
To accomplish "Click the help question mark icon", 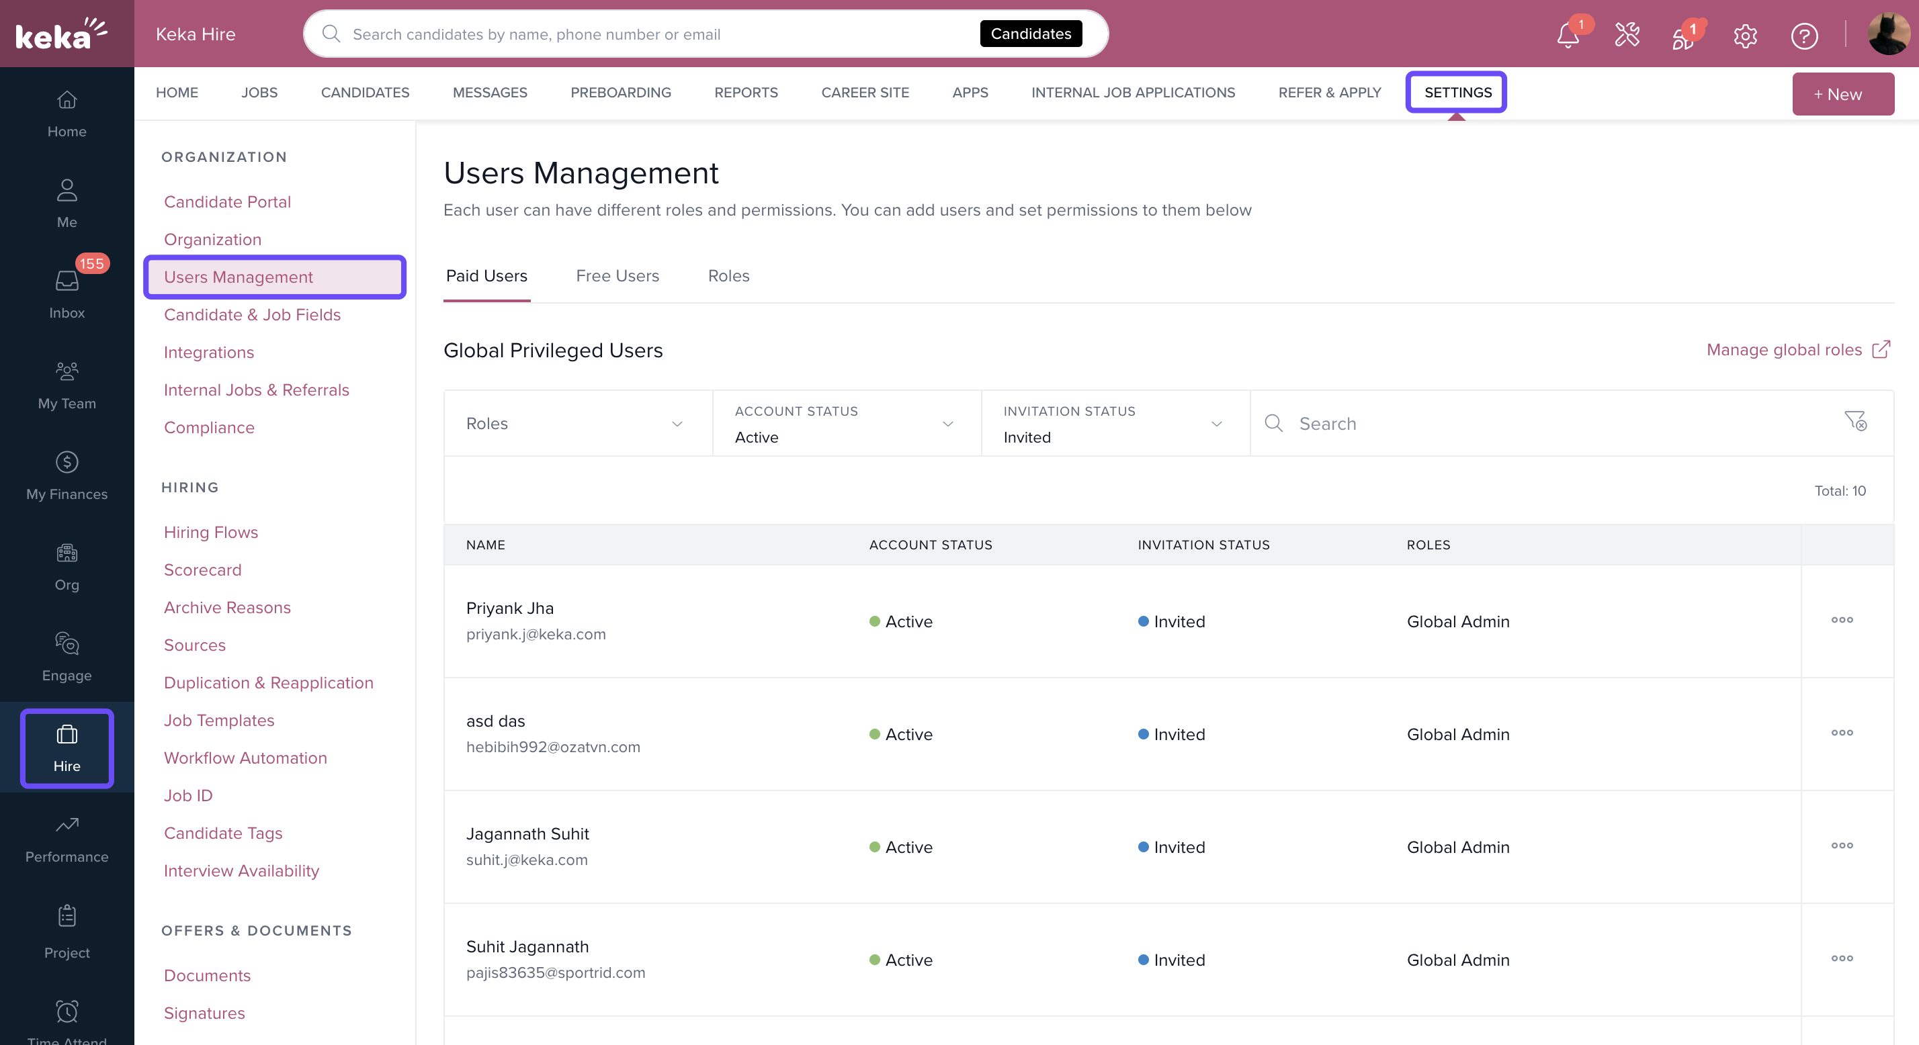I will 1803,35.
